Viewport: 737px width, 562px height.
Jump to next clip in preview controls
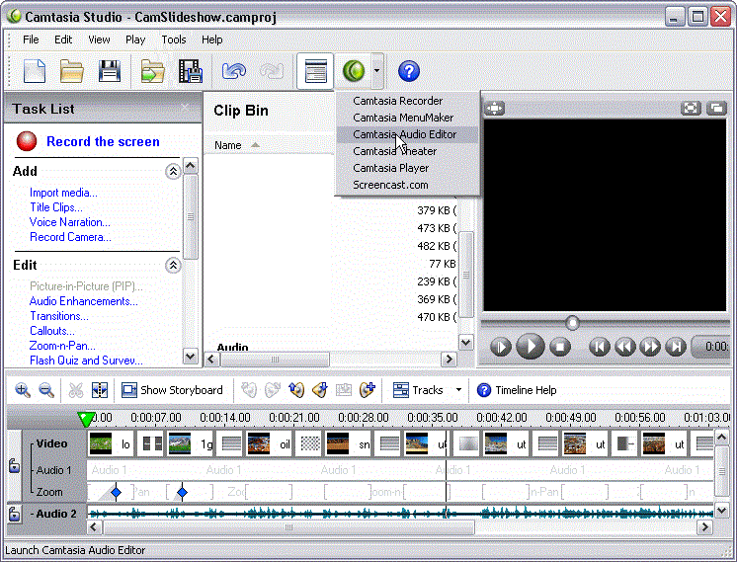[x=676, y=348]
